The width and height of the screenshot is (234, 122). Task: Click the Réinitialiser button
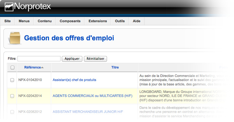point(95,59)
